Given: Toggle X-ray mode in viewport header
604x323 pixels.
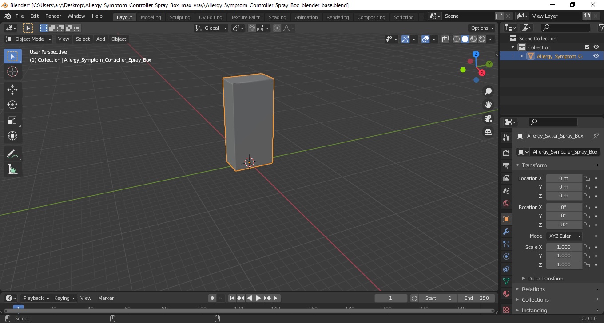Looking at the screenshot, I should pos(445,39).
